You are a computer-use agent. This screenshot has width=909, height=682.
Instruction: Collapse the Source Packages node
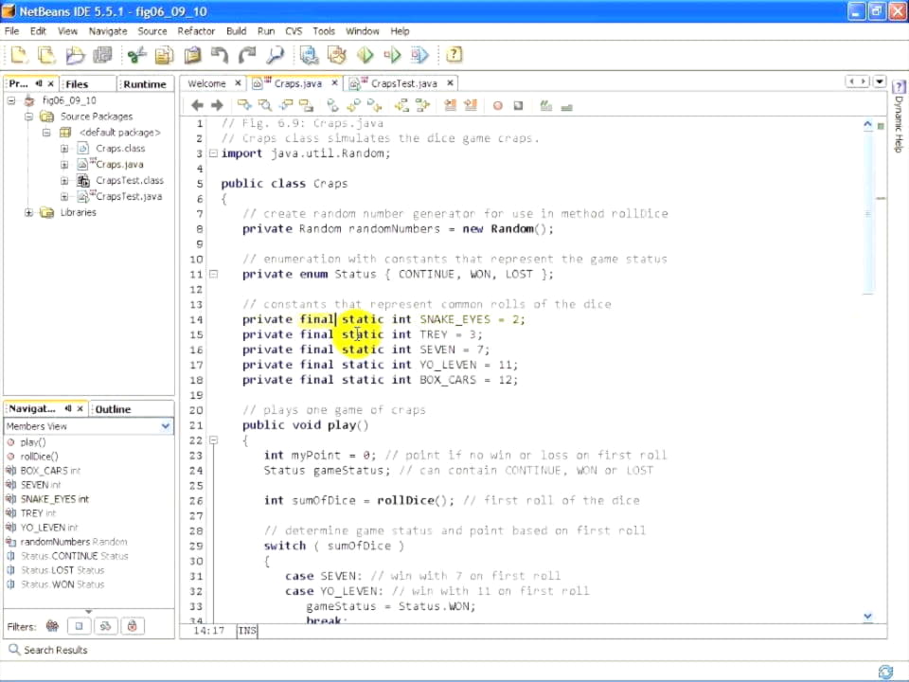(28, 117)
